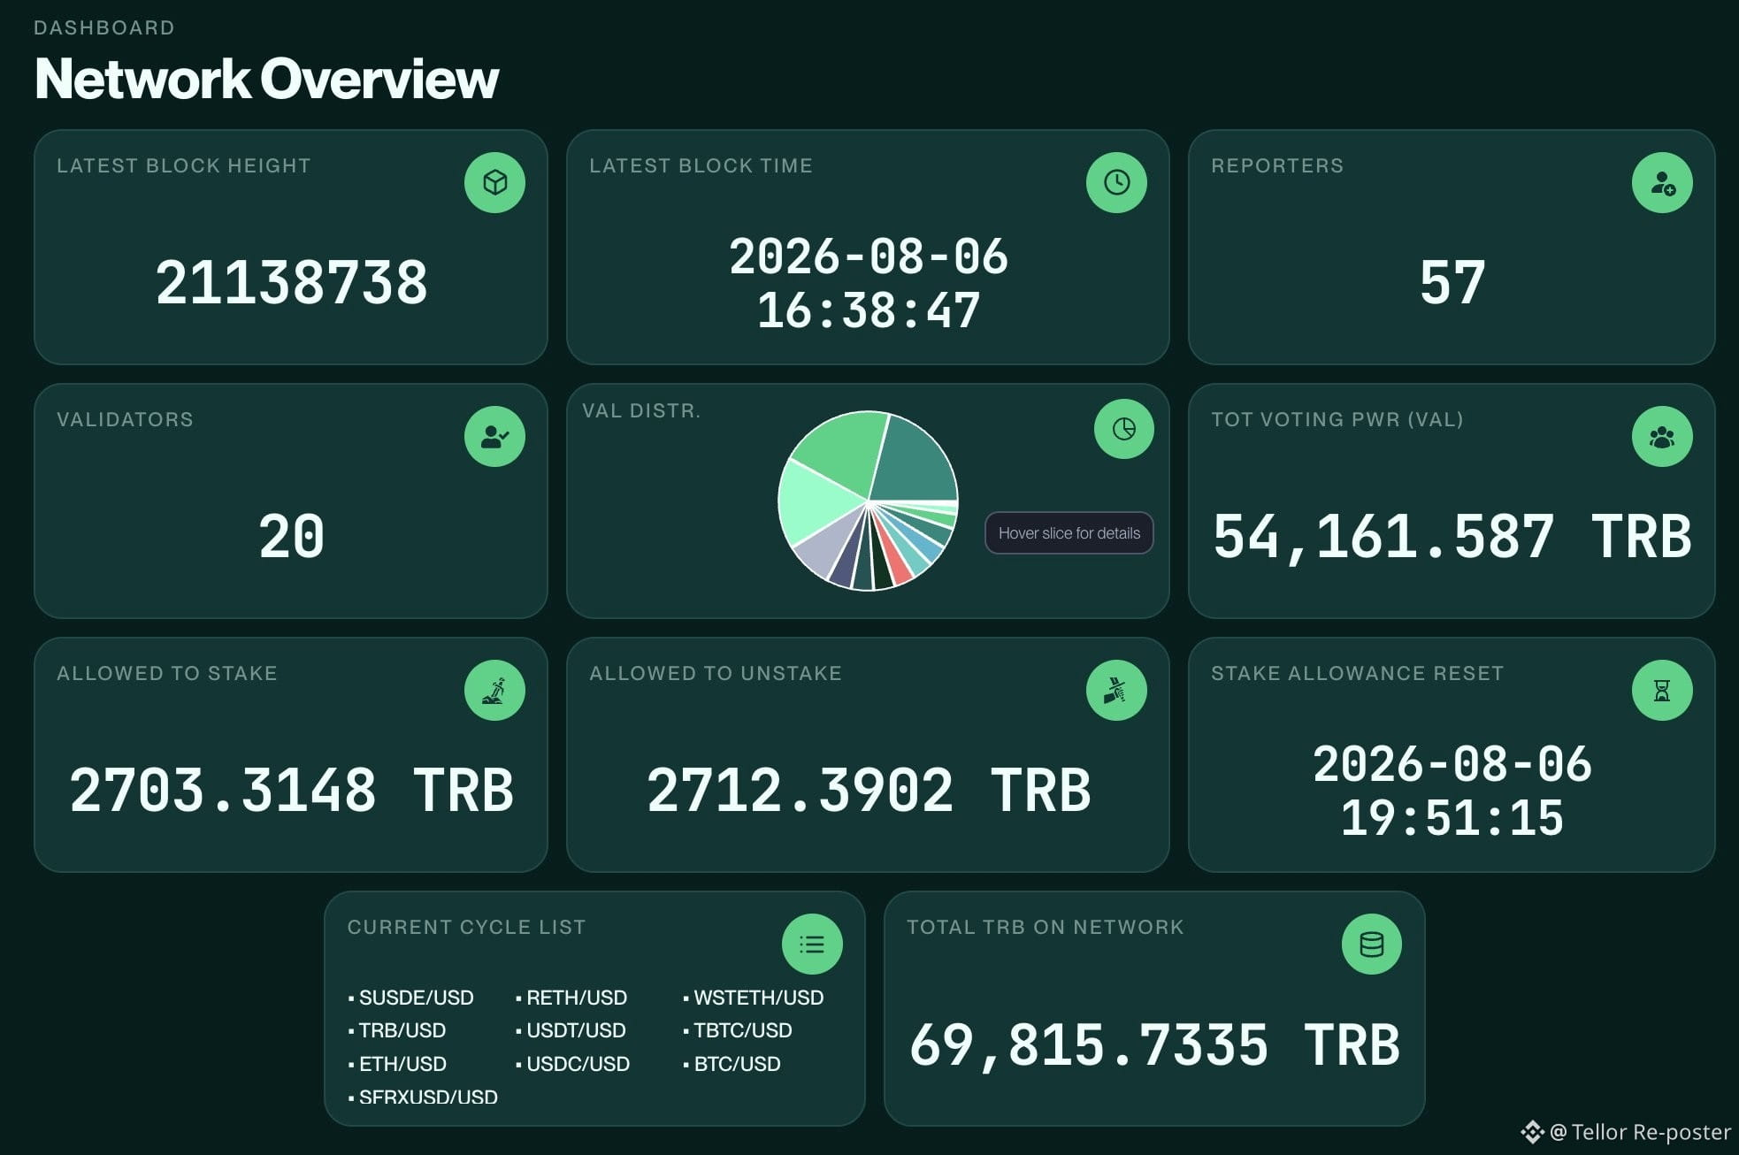Click the DASHBOARD breadcrumb label
The height and width of the screenshot is (1155, 1739).
click(x=103, y=27)
